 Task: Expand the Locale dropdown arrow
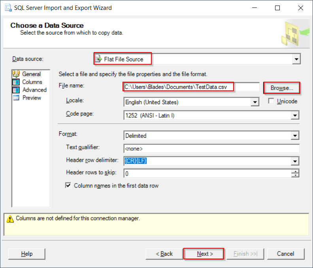coord(255,102)
